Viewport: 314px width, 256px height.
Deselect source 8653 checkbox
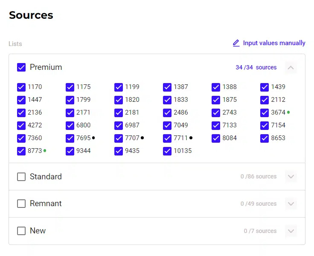[265, 138]
